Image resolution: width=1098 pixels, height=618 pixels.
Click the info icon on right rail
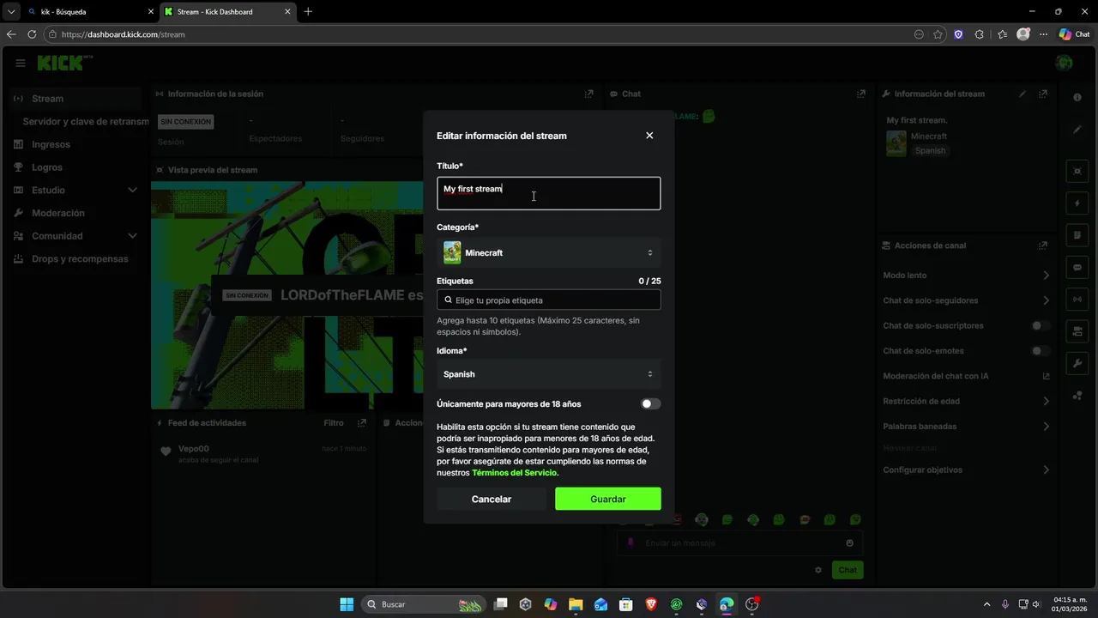[1078, 97]
